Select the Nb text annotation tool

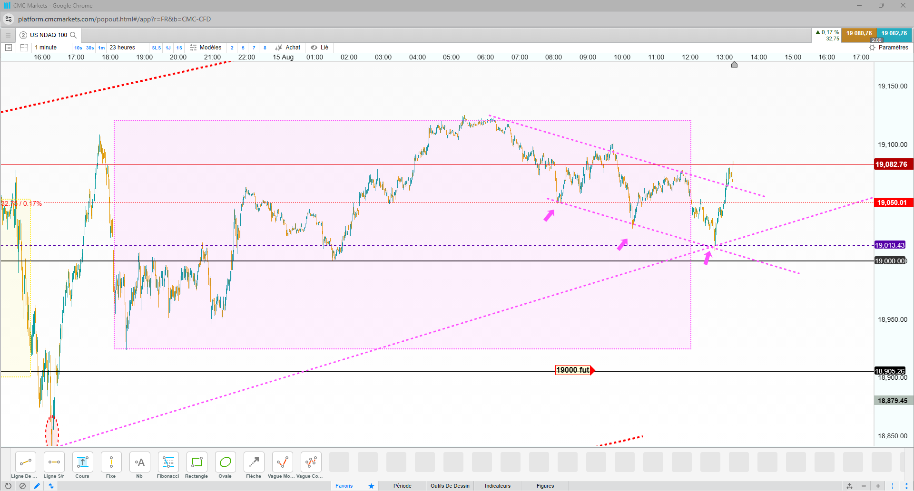[139, 465]
